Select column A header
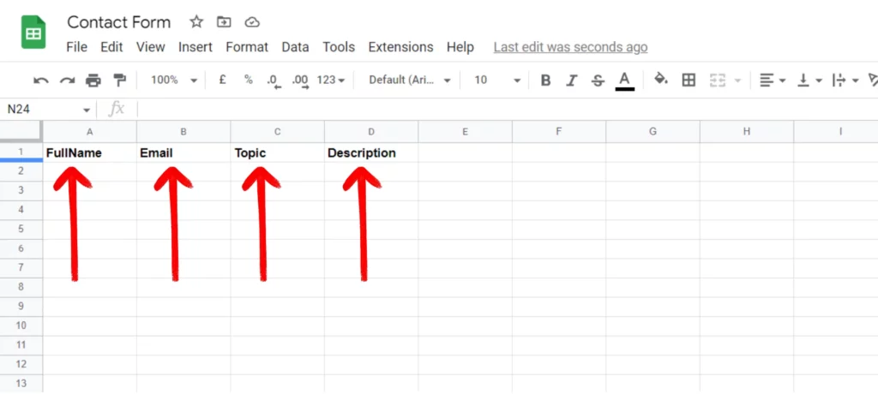 [x=89, y=132]
